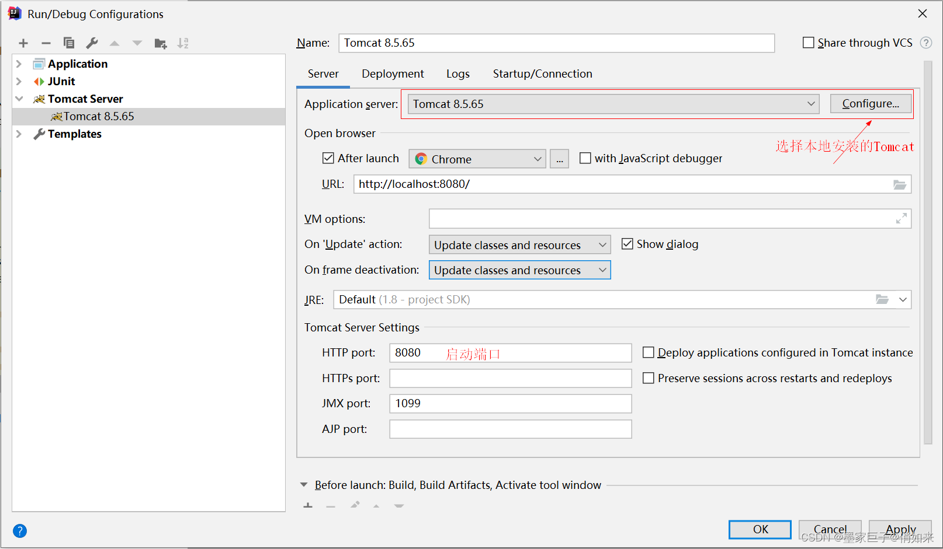Screen dimensions: 943x549
Task: Click the Create New Folder icon
Action: click(161, 43)
